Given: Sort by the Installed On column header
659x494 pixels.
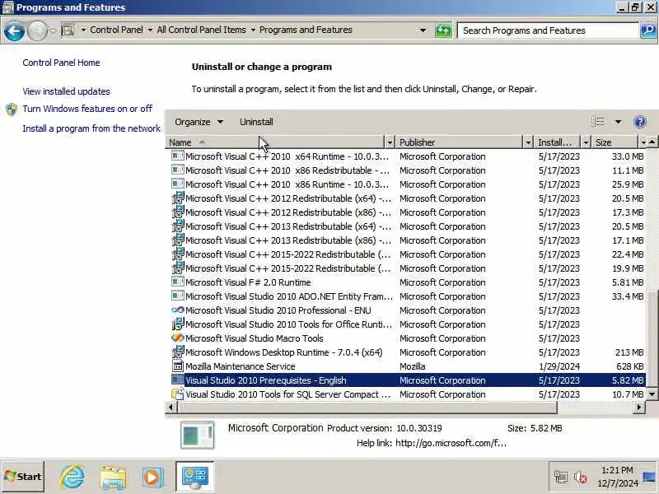Looking at the screenshot, I should (x=558, y=142).
